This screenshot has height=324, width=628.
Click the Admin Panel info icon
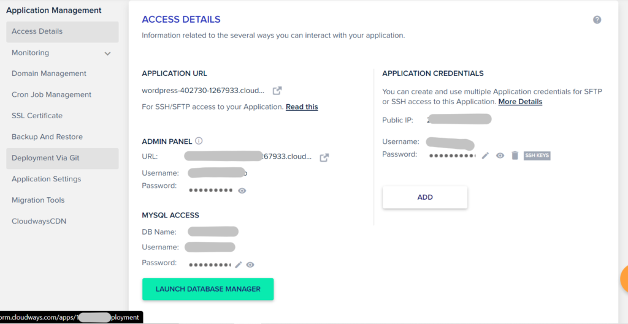199,141
